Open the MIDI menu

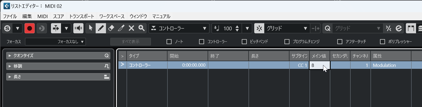click(43, 16)
